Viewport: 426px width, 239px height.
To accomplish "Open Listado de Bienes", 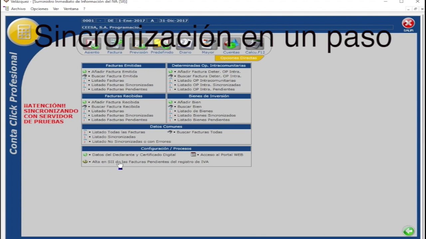I will click(195, 111).
